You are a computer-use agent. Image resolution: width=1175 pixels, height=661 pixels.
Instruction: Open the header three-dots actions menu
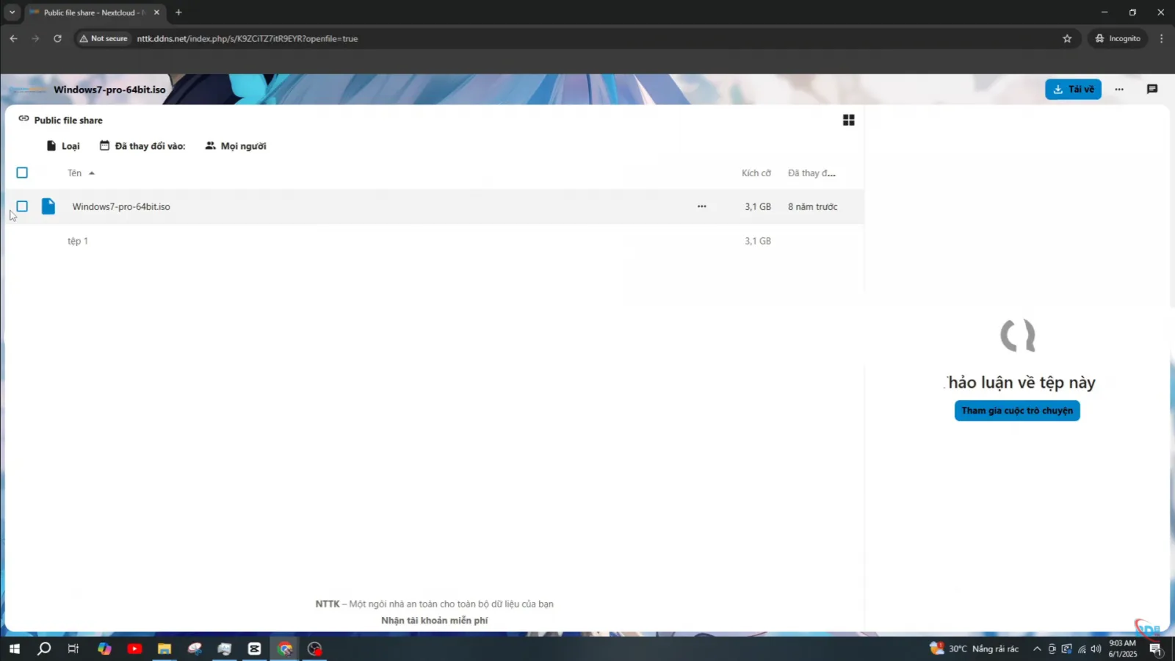coord(1119,90)
